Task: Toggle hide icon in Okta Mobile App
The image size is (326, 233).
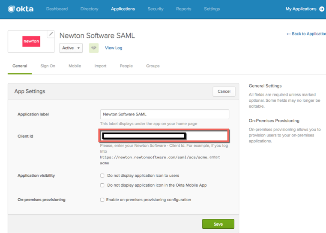Action: tap(102, 185)
